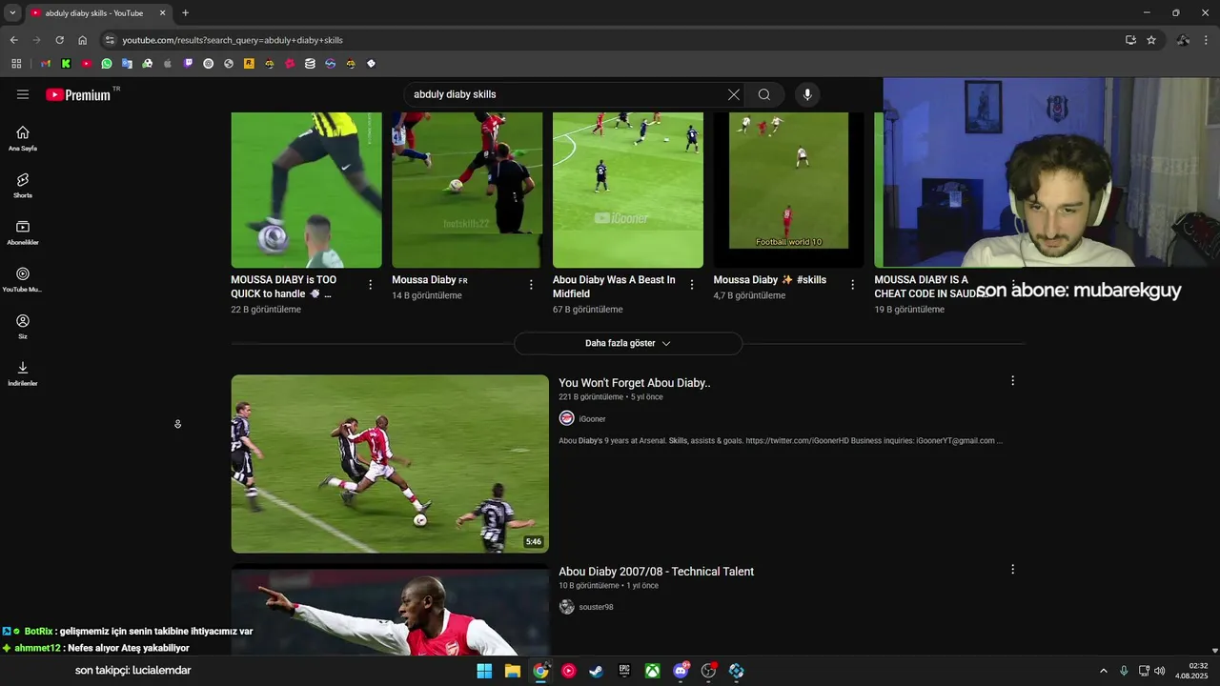Viewport: 1220px width, 686px height.
Task: Click the magnifier search button
Action: point(764,94)
